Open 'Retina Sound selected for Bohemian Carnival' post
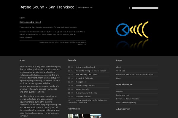The height and width of the screenshot is (118, 178). pos(87,101)
